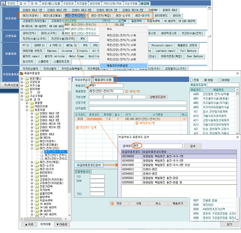
Task: Click the SINFONY folder icon in tree
Action: pos(37,131)
